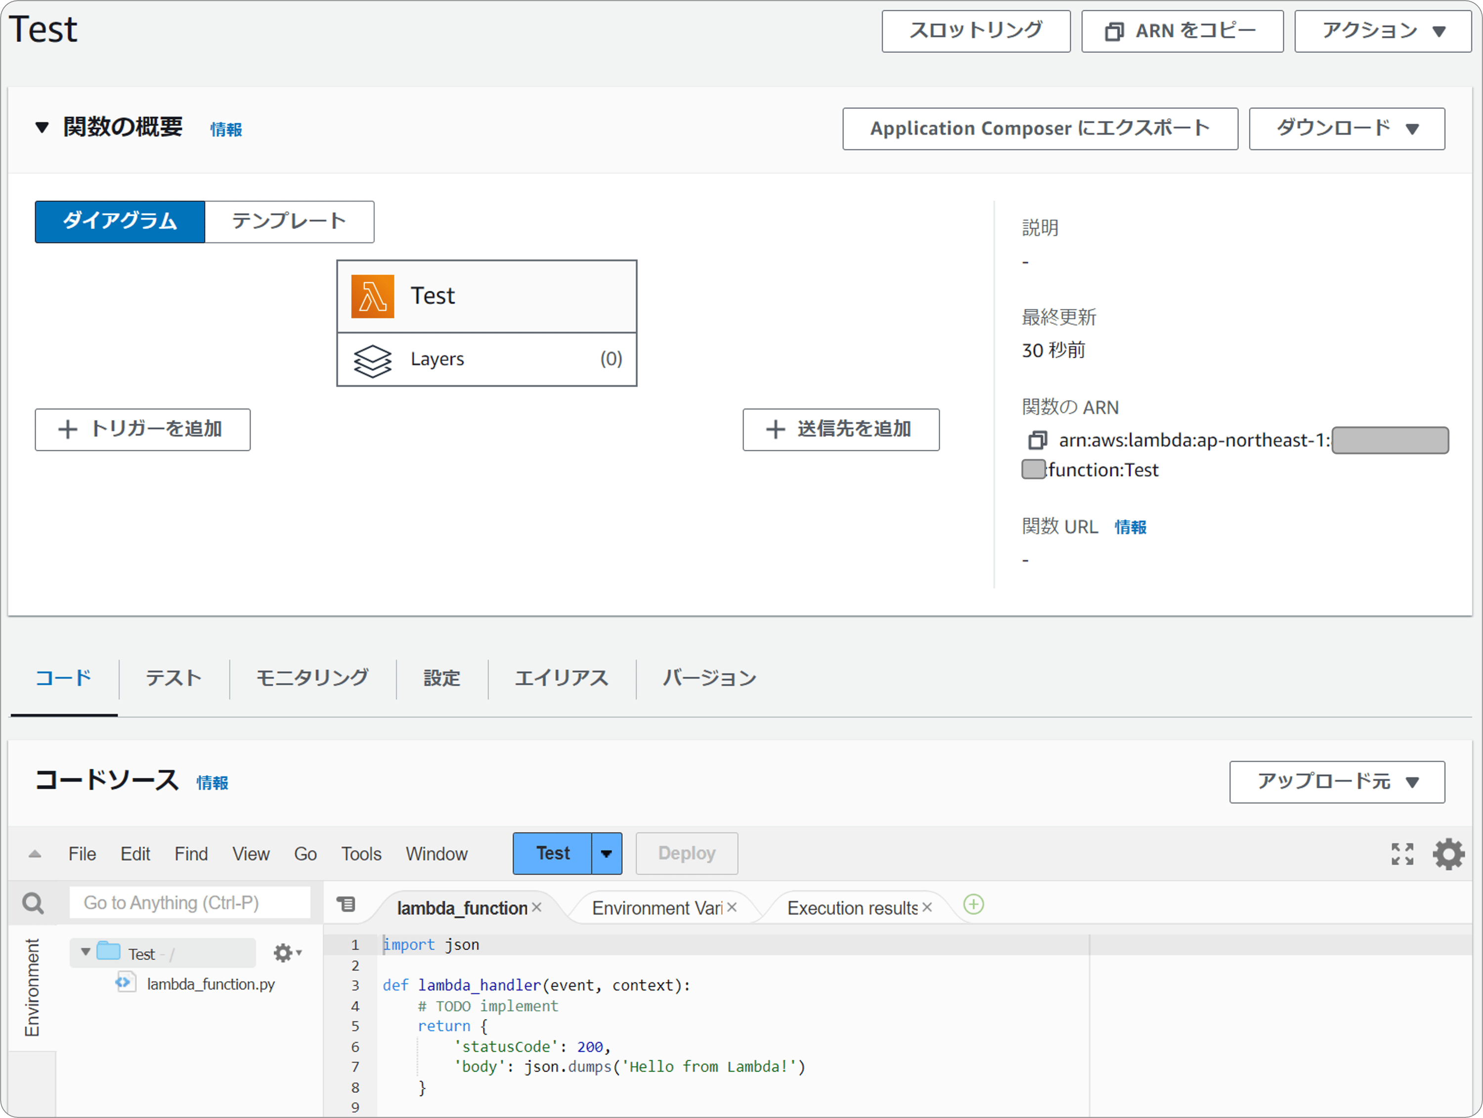
Task: Click the tab list icon in editor
Action: [x=346, y=905]
